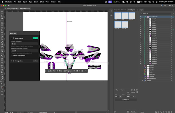Collapse the Group Layers section
Viewport: 175px width, 113px height.
point(12,38)
